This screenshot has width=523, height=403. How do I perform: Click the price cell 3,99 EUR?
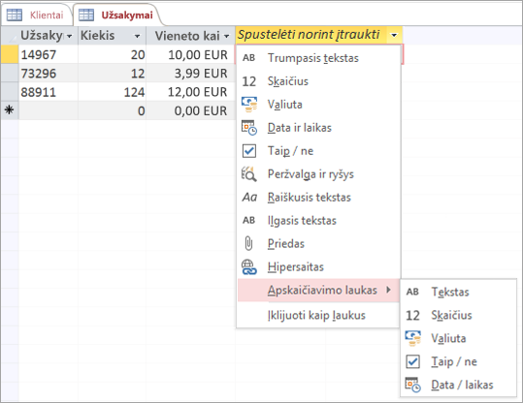[x=191, y=74]
